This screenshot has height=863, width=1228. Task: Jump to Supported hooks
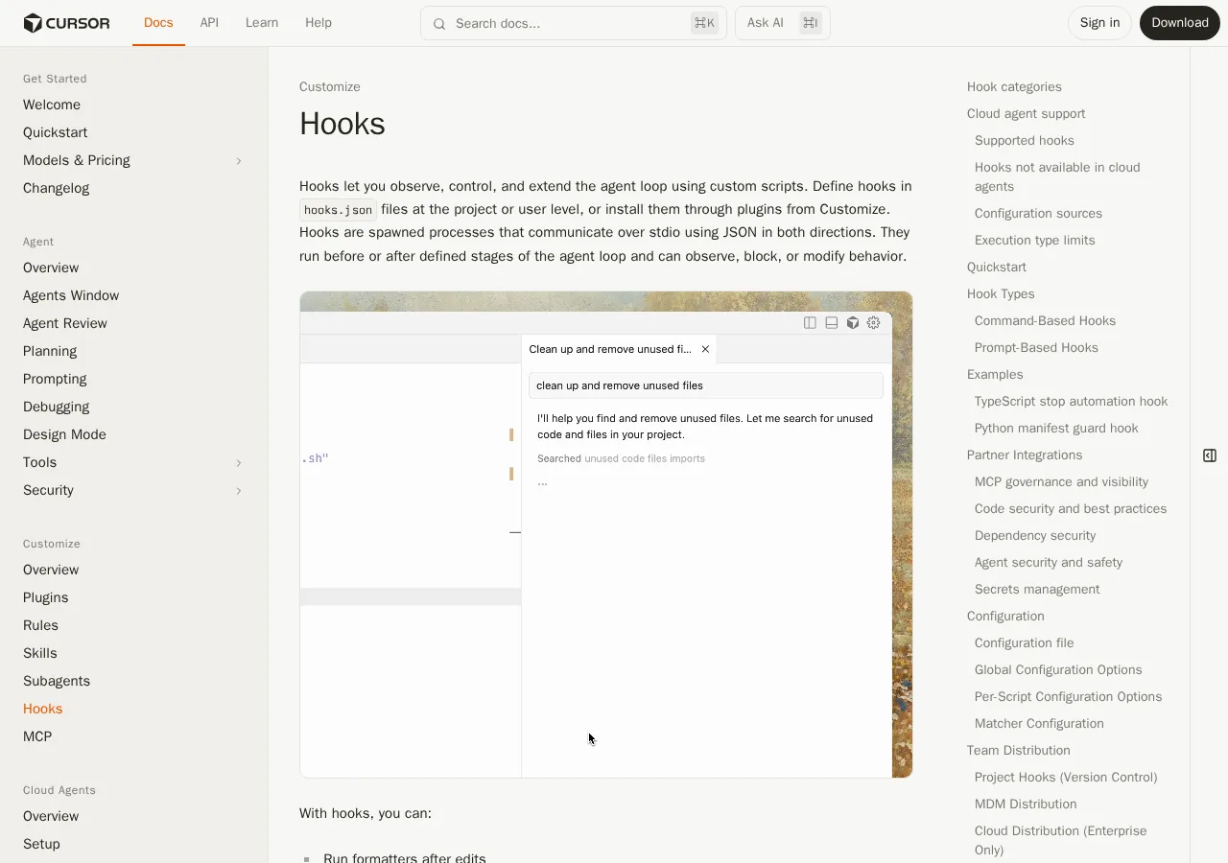coord(1025,140)
